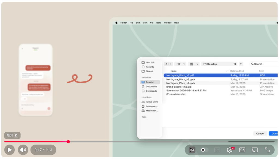Click the IQ extension icon in player controls
The height and width of the screenshot is (159, 279).
(x=192, y=150)
